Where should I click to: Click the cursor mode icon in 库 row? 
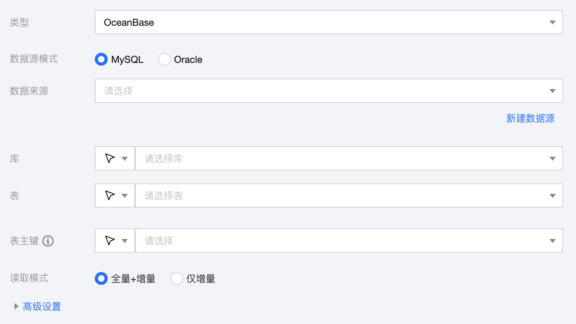click(x=110, y=158)
